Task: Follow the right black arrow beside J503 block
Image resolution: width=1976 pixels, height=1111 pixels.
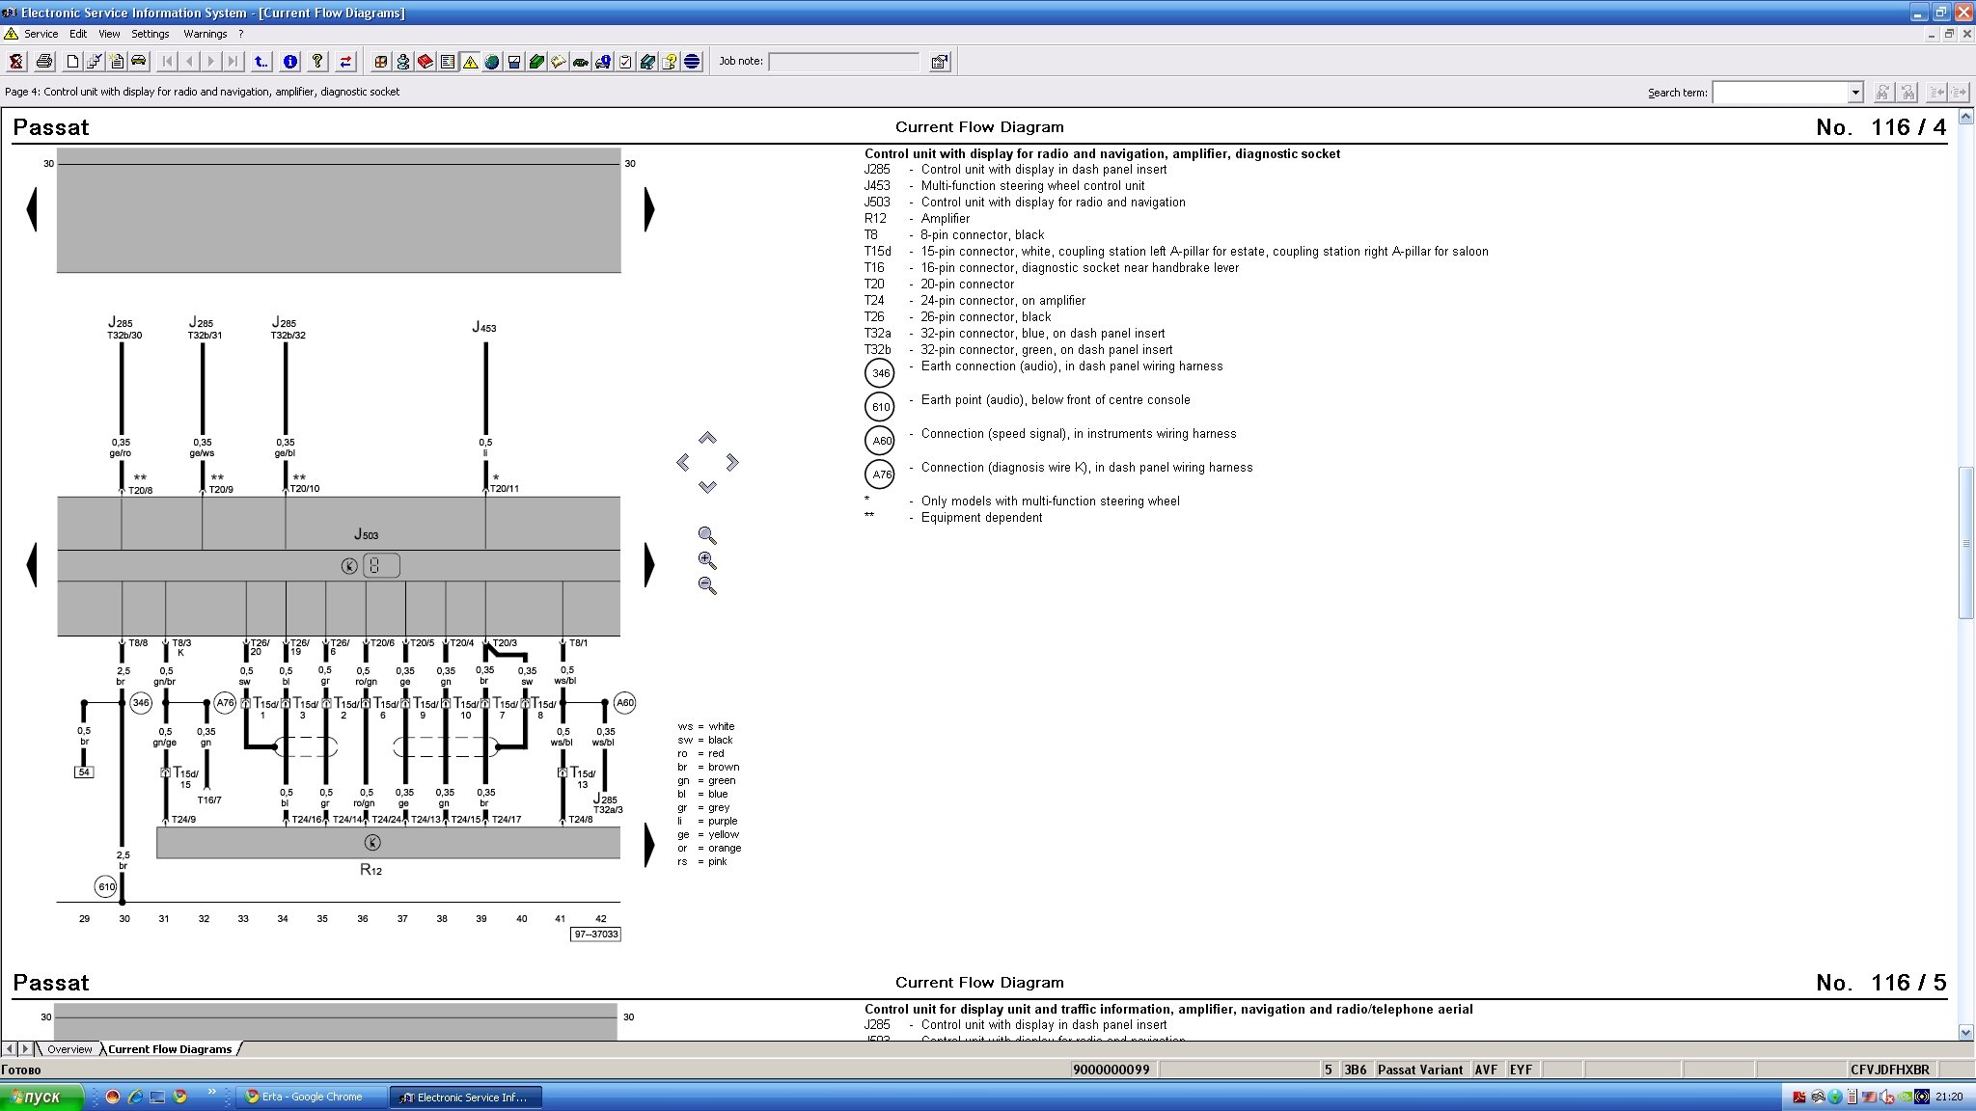Action: pyautogui.click(x=649, y=565)
